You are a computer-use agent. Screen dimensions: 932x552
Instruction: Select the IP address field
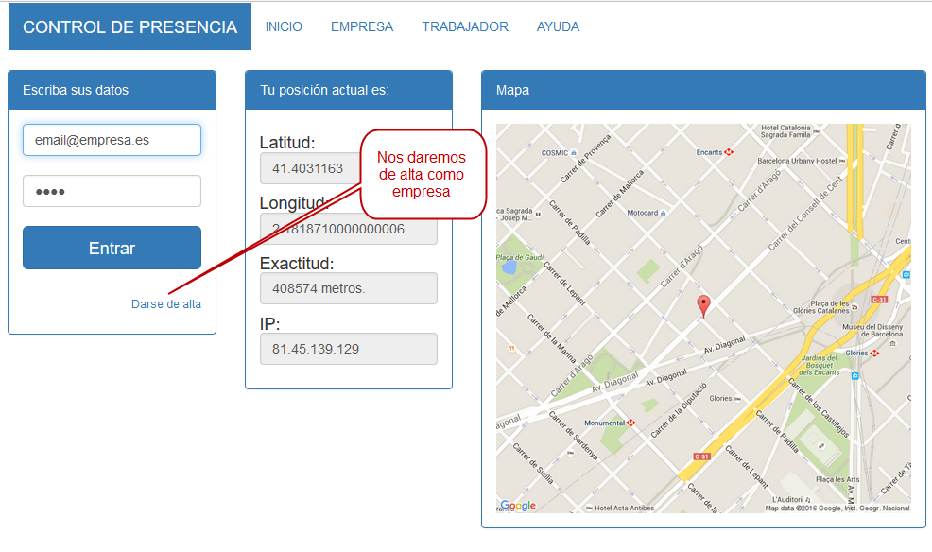(348, 349)
